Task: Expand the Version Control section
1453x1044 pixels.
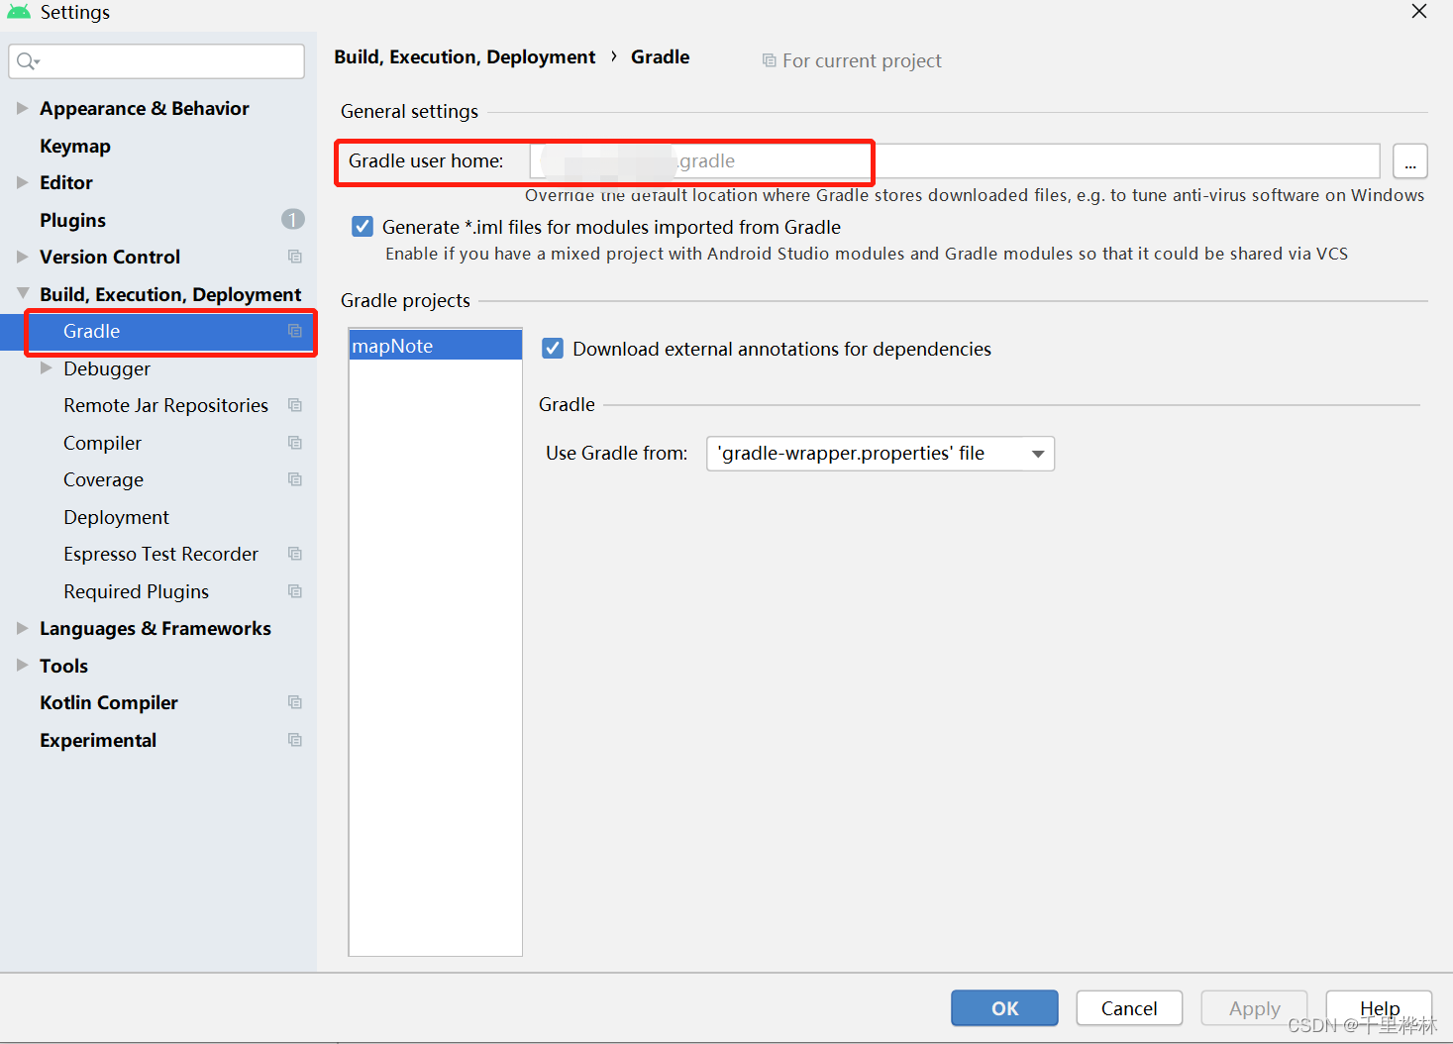Action: 23,257
